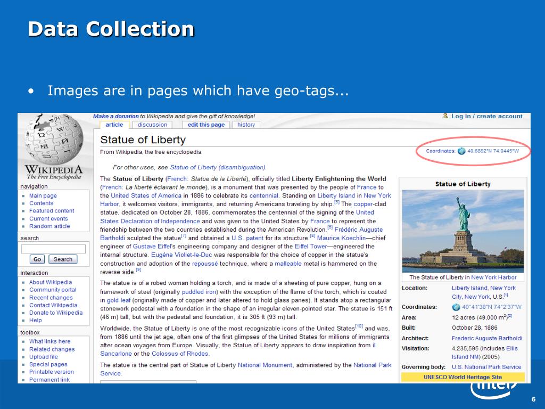Click the globe icon in infobox Coordinates row

[x=456, y=307]
